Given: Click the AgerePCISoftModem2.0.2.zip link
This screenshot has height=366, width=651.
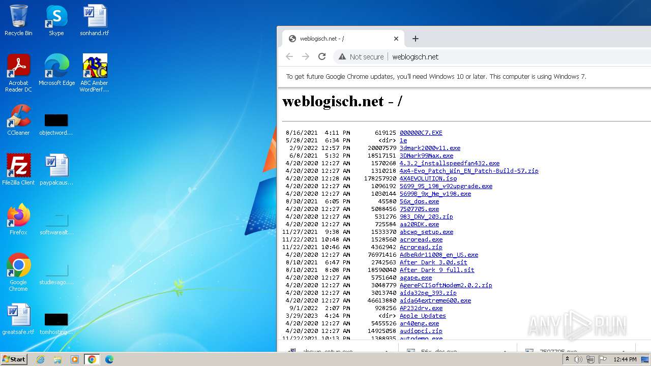Looking at the screenshot, I should [446, 285].
